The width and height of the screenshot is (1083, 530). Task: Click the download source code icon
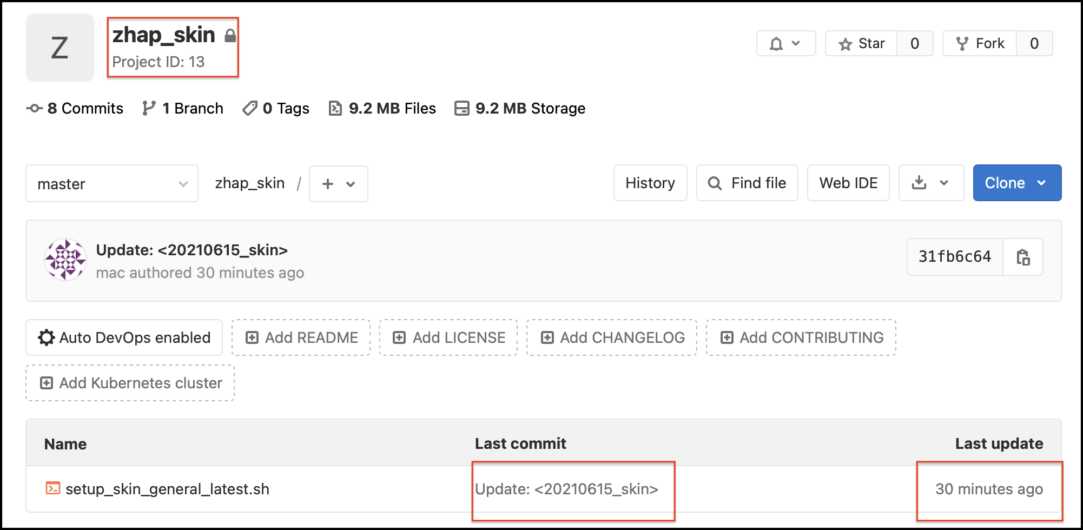coord(919,183)
